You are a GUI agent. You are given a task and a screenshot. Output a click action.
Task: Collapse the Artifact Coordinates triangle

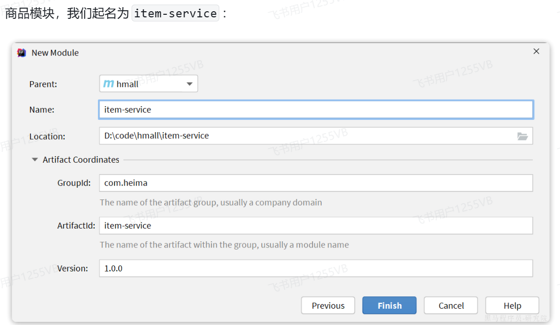pos(35,160)
